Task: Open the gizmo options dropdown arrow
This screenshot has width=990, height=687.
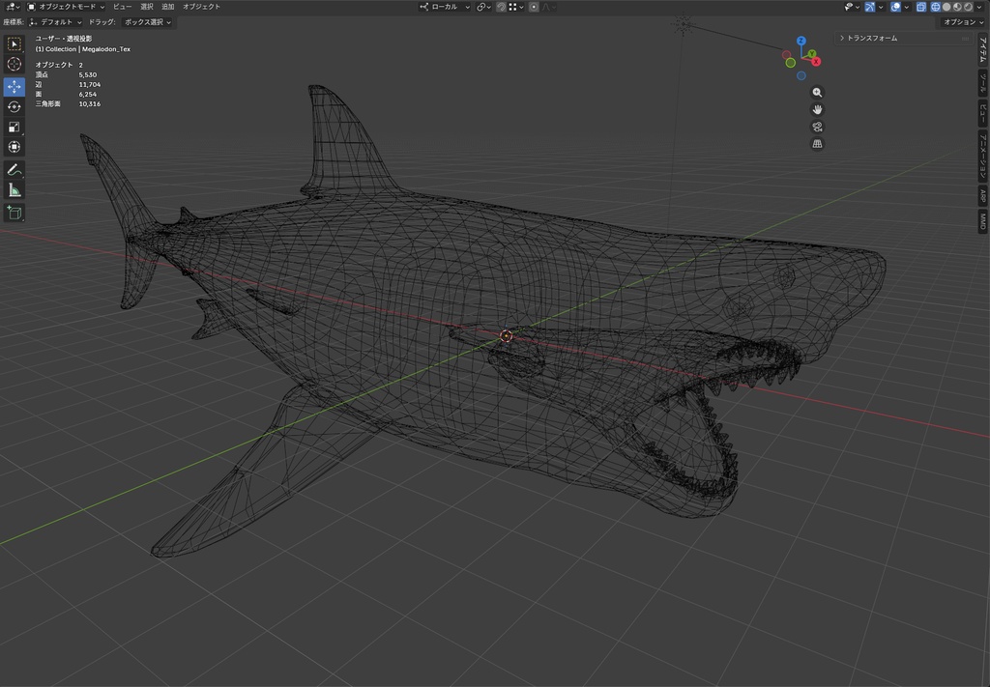Action: tap(881, 7)
